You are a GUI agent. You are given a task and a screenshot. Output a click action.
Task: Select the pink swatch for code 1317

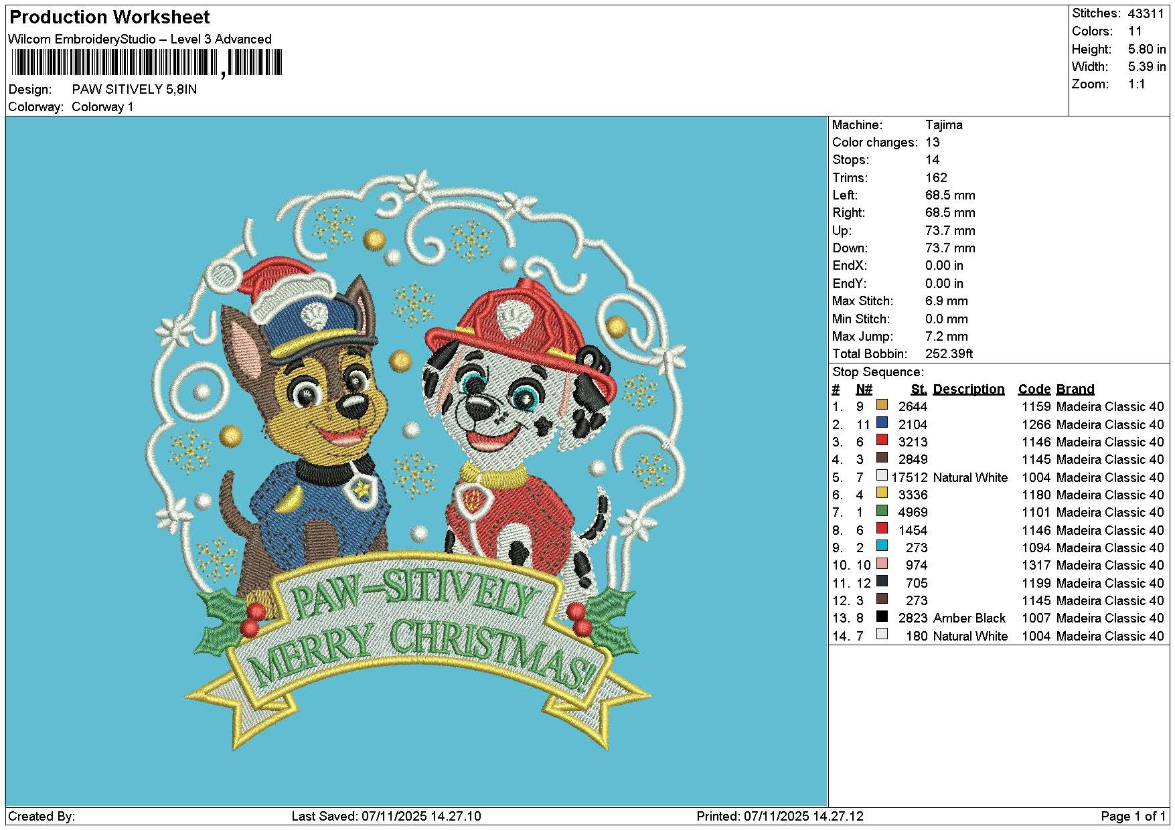click(x=882, y=564)
